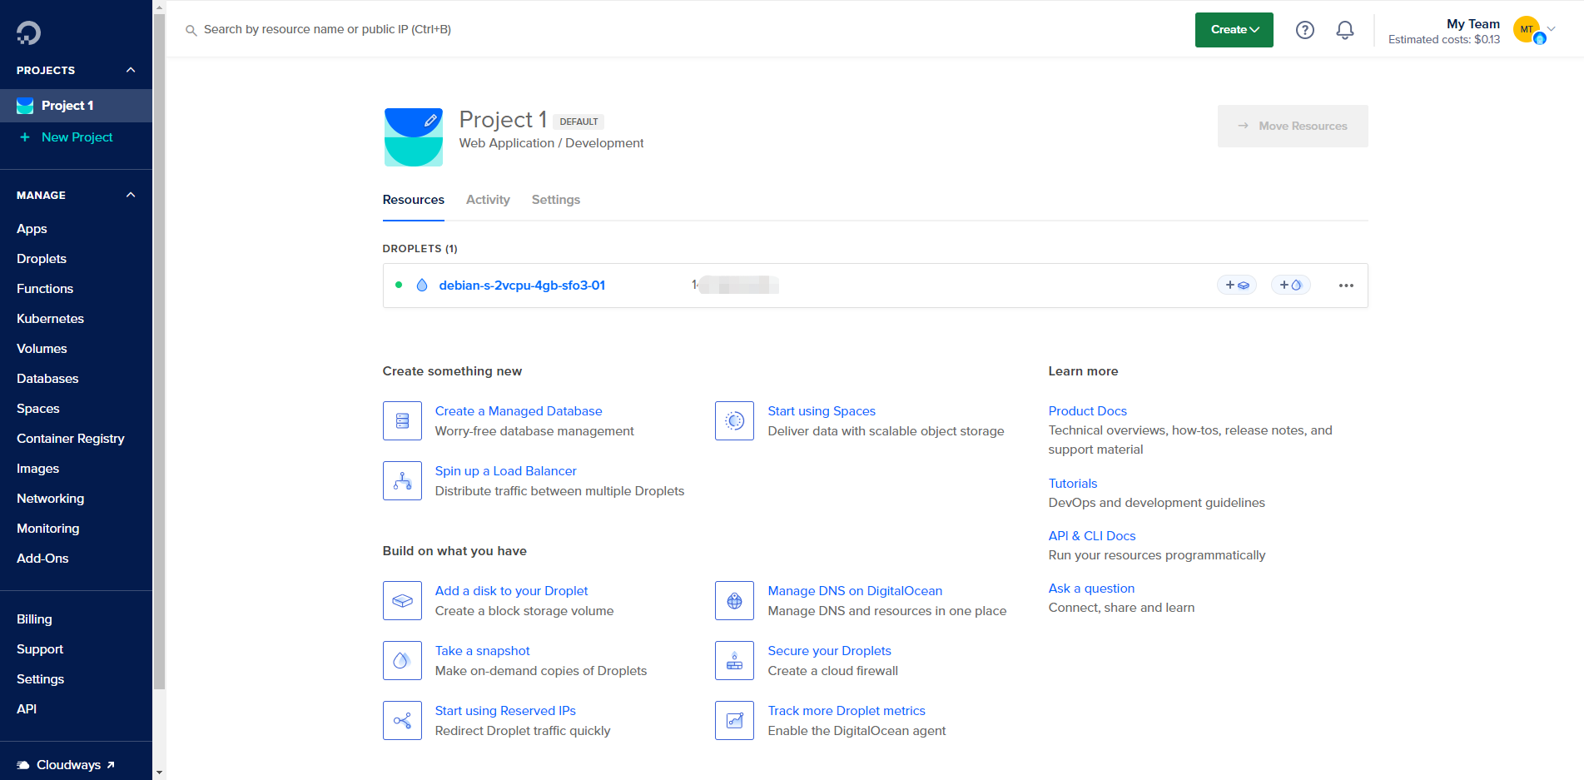Click the cloud firewall icon

click(x=734, y=661)
